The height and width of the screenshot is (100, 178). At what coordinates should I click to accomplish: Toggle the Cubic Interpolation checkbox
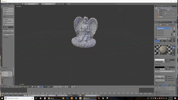pyautogui.click(x=166, y=80)
